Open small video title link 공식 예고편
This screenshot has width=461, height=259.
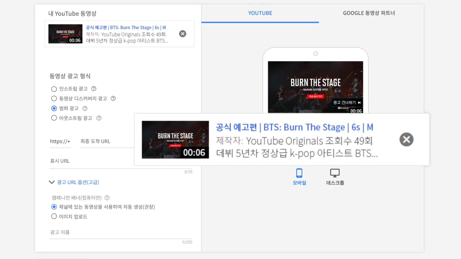[x=126, y=28]
